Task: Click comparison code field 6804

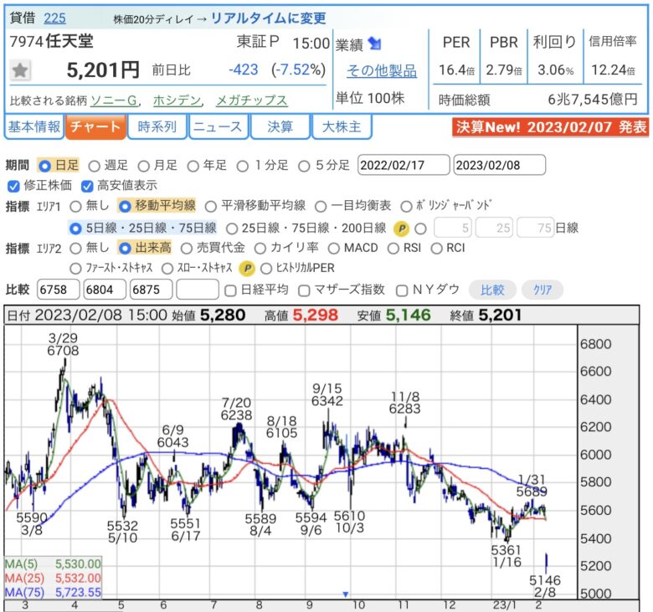Action: pos(105,290)
